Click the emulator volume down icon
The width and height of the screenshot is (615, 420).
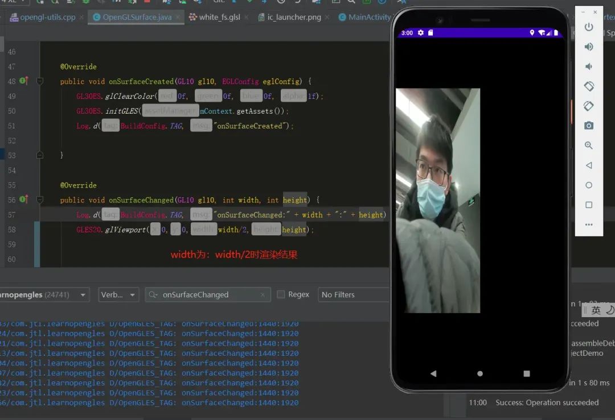point(589,66)
